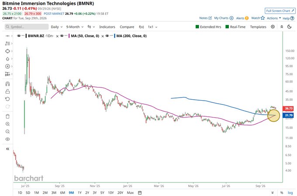This screenshot has width=297, height=196.
Task: Open the shapes drawing tool
Action: pyautogui.click(x=7, y=51)
